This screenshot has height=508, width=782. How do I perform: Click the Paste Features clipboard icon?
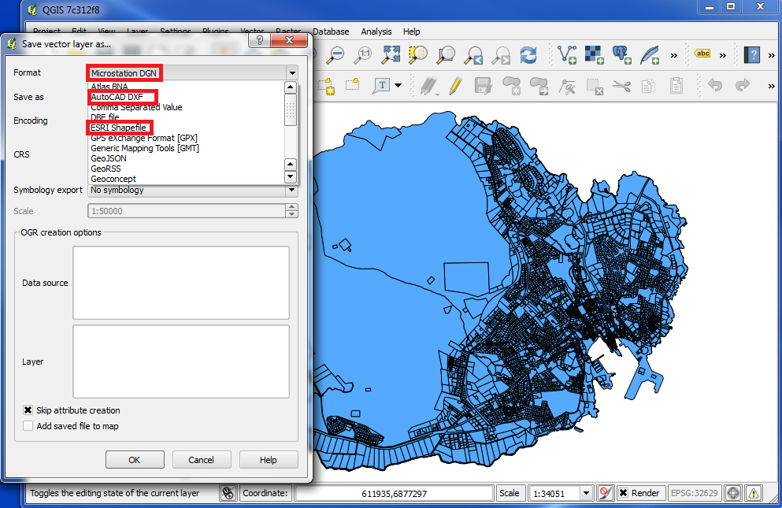coord(676,85)
